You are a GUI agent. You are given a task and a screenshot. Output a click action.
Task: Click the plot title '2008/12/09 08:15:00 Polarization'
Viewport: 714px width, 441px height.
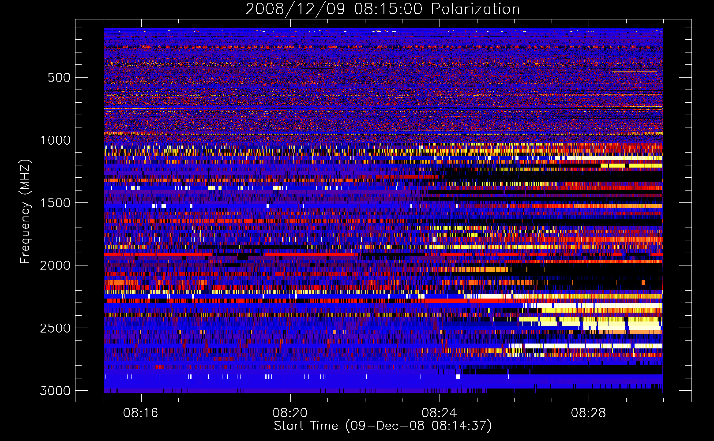point(383,9)
